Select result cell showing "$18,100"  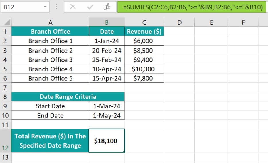click(x=107, y=141)
